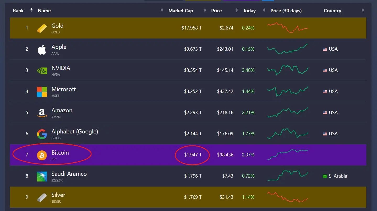
Task: Click the Bitcoin logo icon
Action: tap(42, 155)
